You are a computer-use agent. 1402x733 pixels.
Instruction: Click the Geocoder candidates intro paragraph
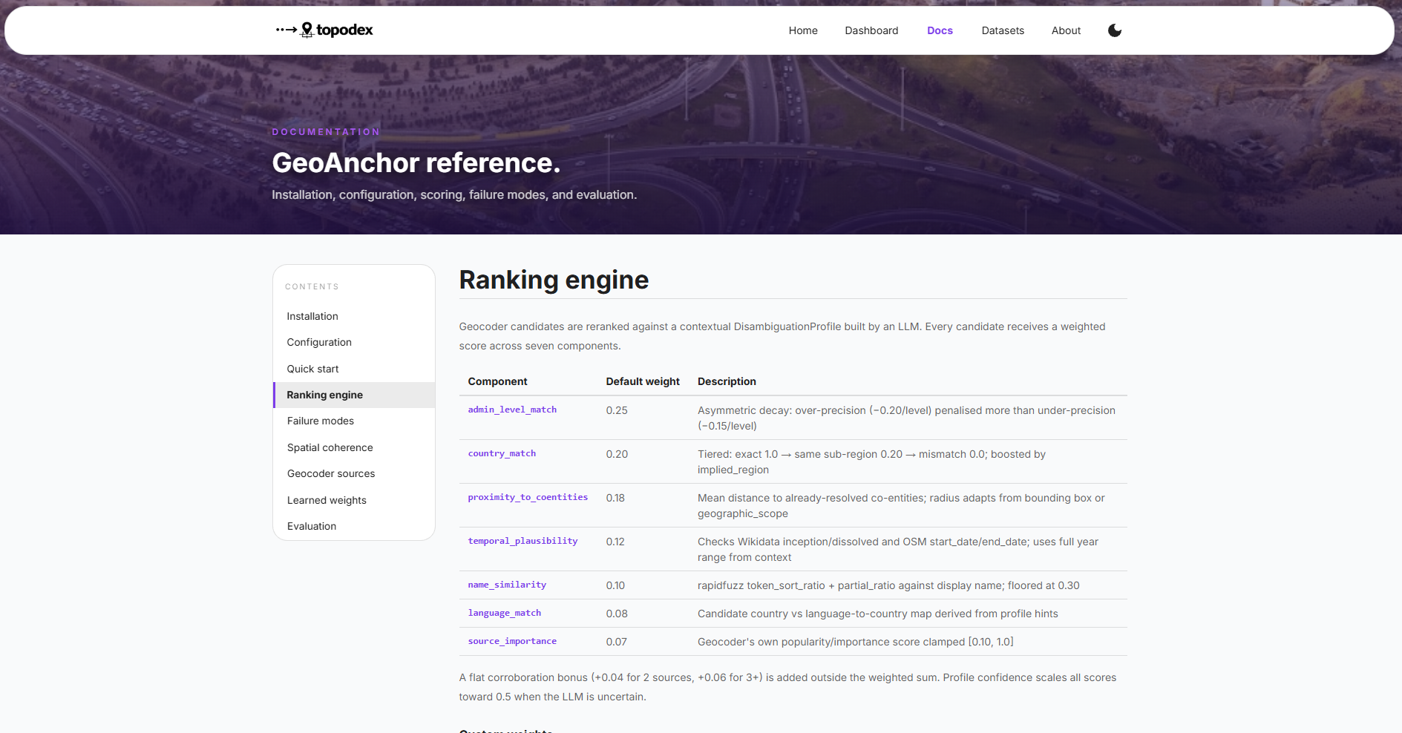pyautogui.click(x=782, y=336)
